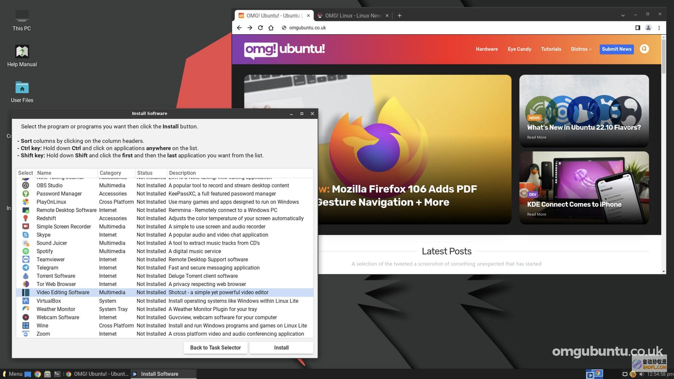Switch to OMG! Ubuntu window in taskbar
This screenshot has height=379, width=674.
(97, 374)
